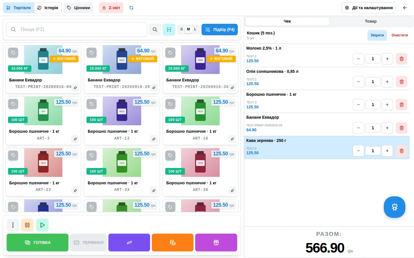Screen dimensions: 414x258
Task: Switch to the Історія tab
Action: coord(48,8)
